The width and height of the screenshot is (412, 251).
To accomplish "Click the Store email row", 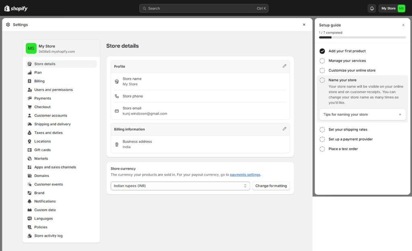I will pyautogui.click(x=200, y=111).
